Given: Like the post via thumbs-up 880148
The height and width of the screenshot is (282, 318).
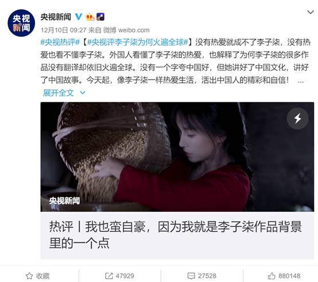Looking at the screenshot, I should (x=272, y=276).
